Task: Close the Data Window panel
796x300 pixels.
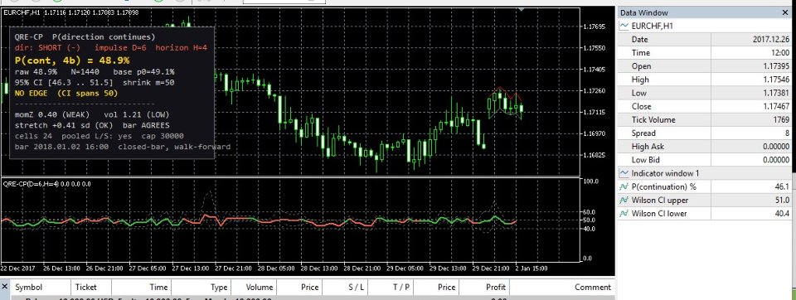Action: (786, 12)
